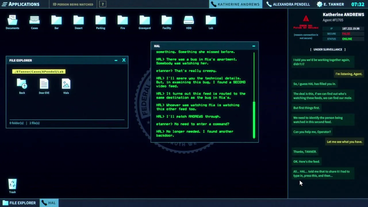Open the Dear EVE text file
Viewport: 368px width, 207px height.
pos(44,87)
